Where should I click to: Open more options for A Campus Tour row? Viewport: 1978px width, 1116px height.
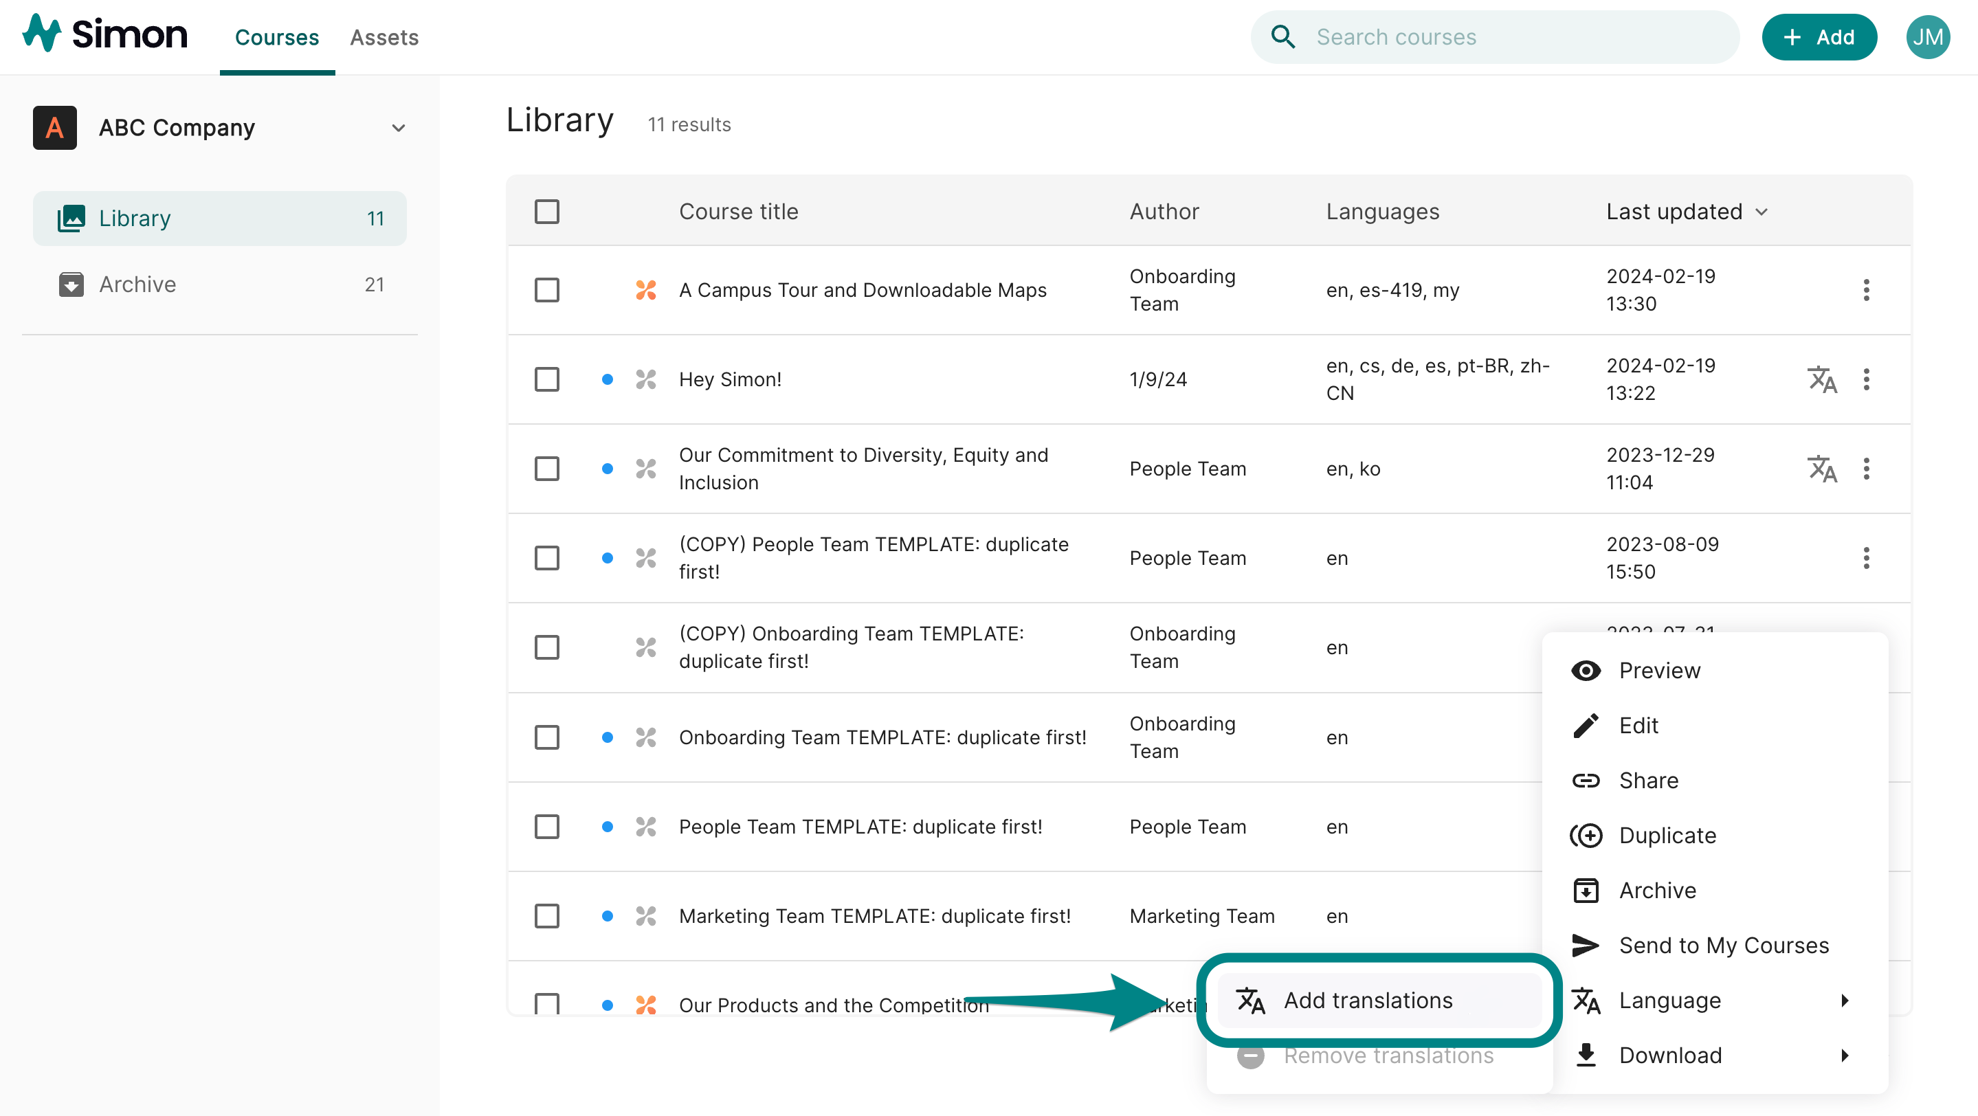1866,290
